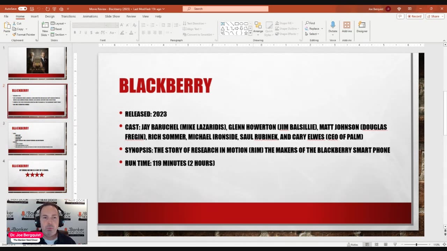Toggle Bold formatting
This screenshot has width=447, height=251.
75,32
